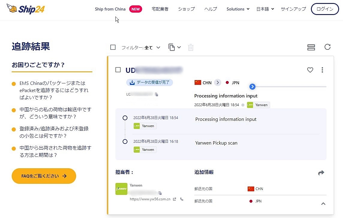The image size is (343, 218).
Task: Click the delivery progress bar marker
Action: click(x=252, y=87)
